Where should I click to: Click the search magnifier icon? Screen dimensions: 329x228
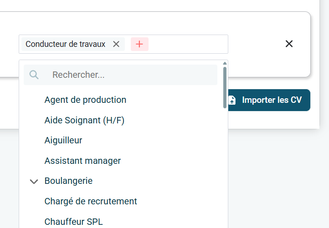34,75
